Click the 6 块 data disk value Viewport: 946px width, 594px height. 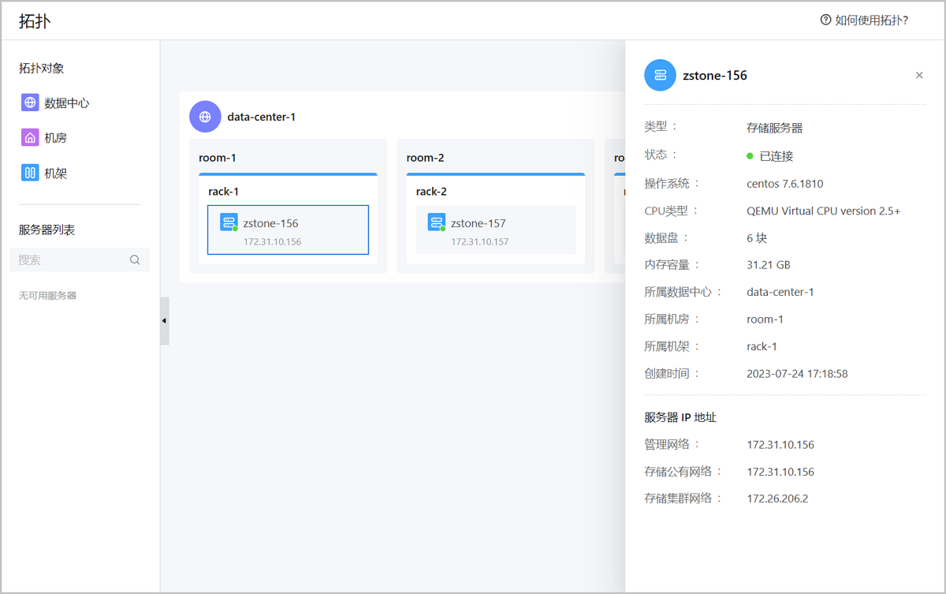click(757, 238)
